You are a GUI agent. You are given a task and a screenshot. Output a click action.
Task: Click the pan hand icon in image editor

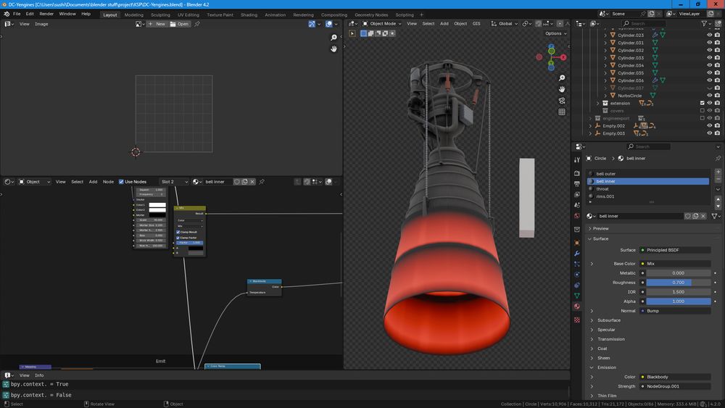[334, 49]
